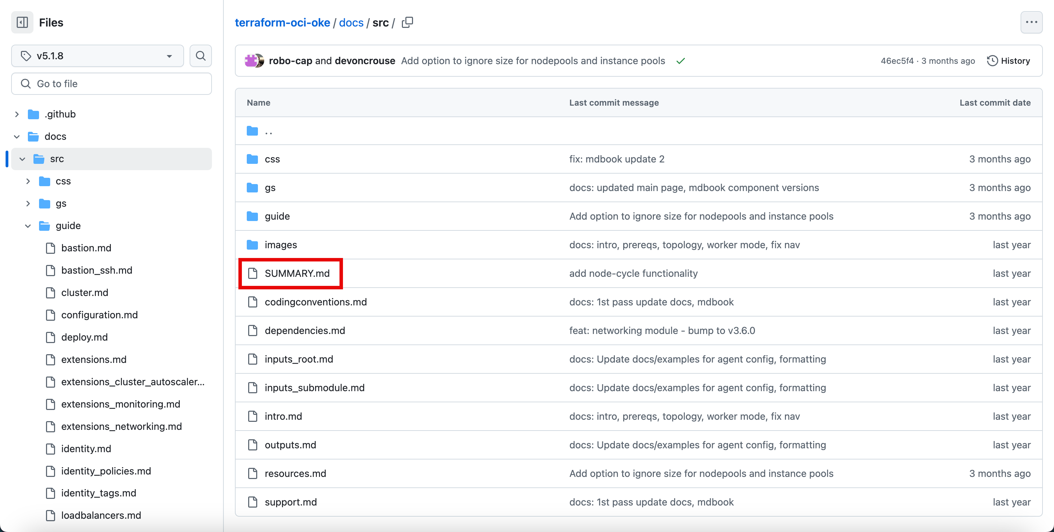Viewport: 1054px width, 532px height.
Task: Click the green commit status checkmark
Action: (x=680, y=61)
